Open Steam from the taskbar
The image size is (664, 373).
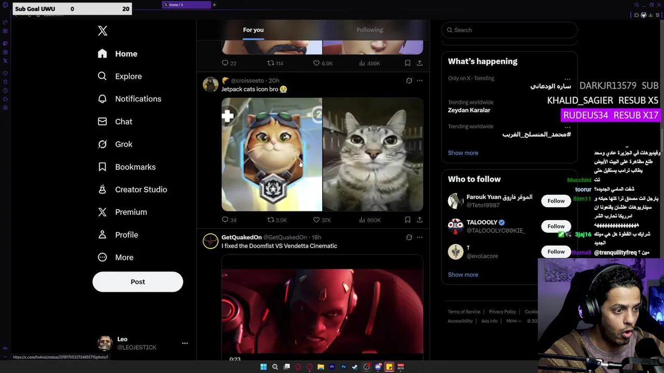[355, 367]
